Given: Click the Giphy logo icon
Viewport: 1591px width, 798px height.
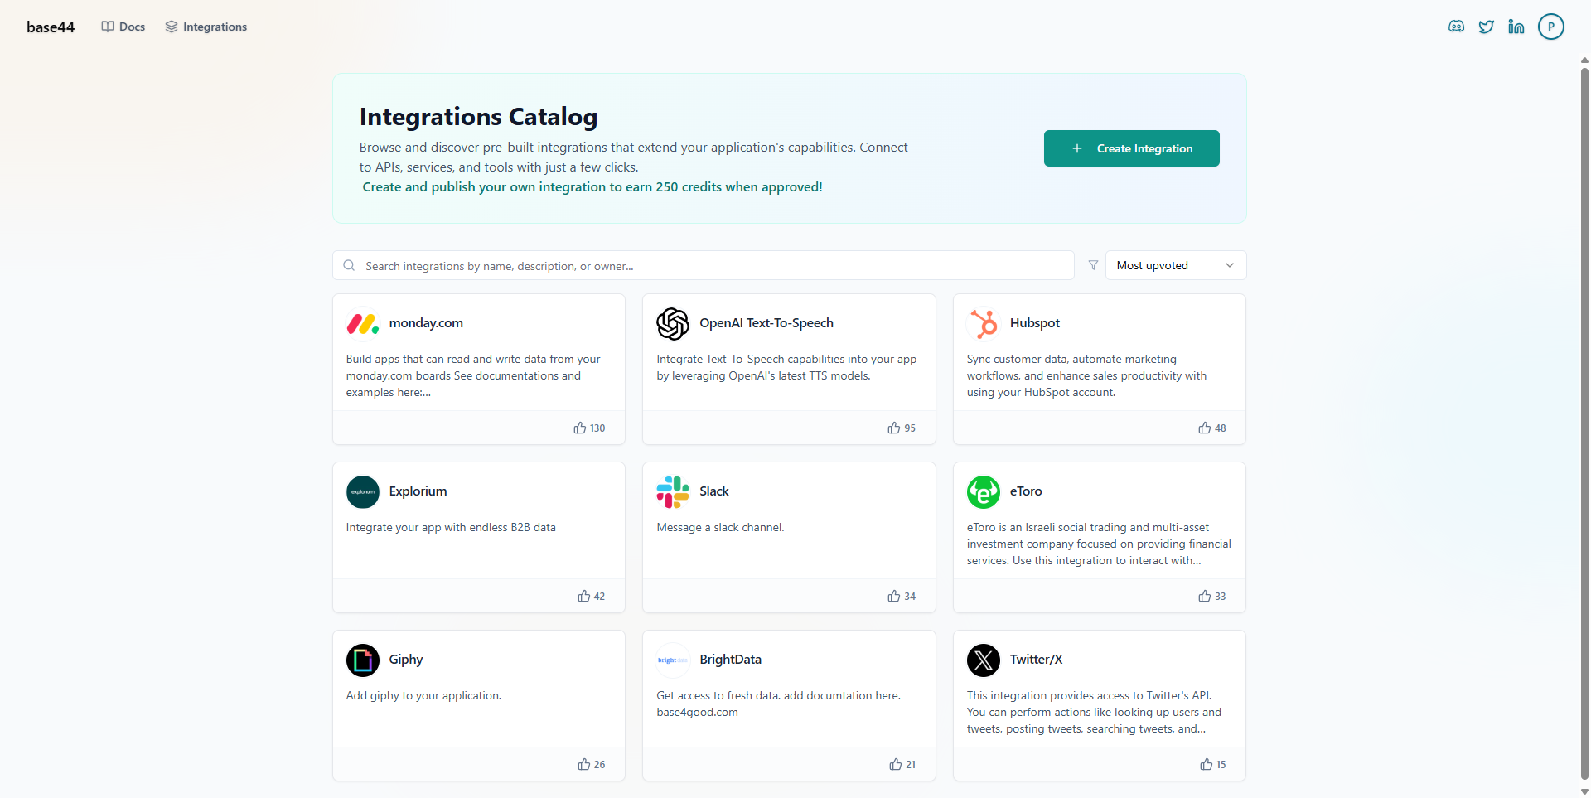Looking at the screenshot, I should tap(363, 660).
